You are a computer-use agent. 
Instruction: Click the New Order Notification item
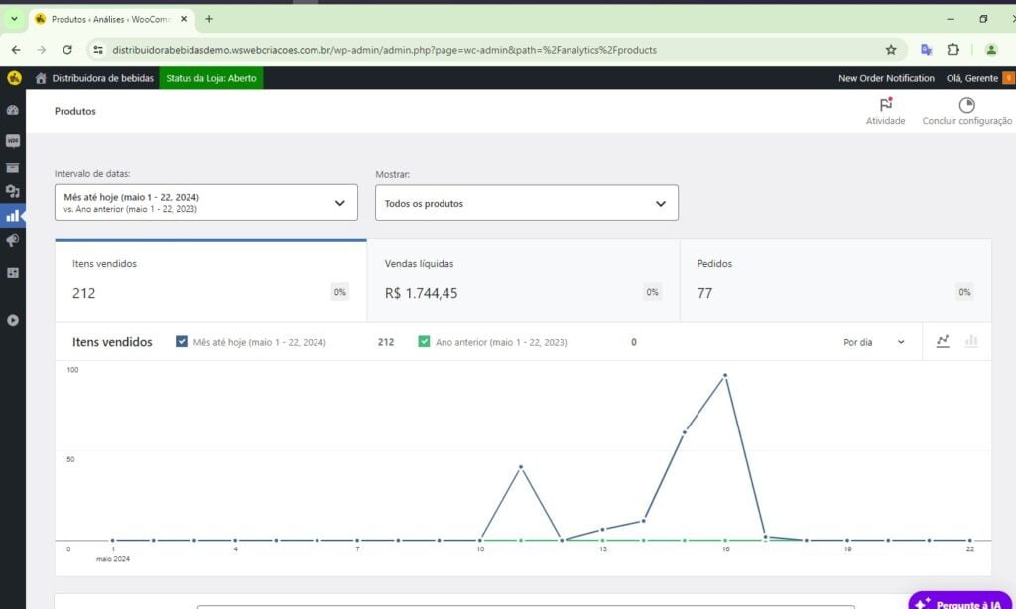pos(886,78)
